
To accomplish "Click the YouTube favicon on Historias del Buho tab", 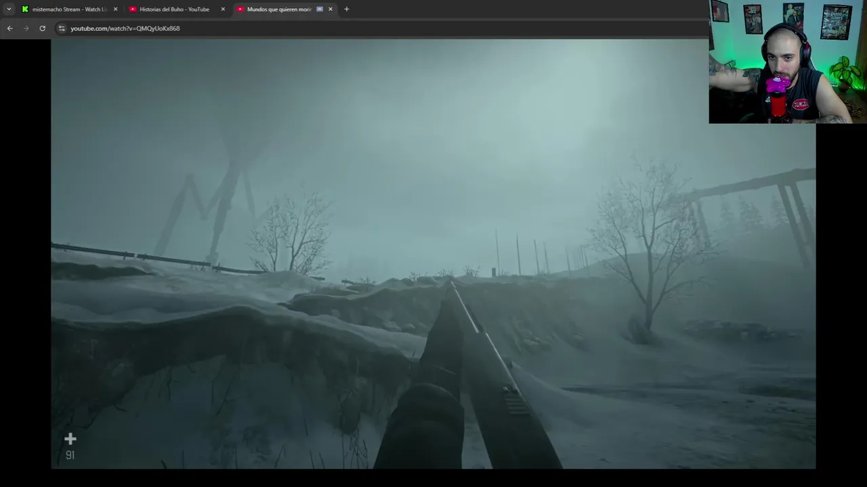I will tap(133, 9).
